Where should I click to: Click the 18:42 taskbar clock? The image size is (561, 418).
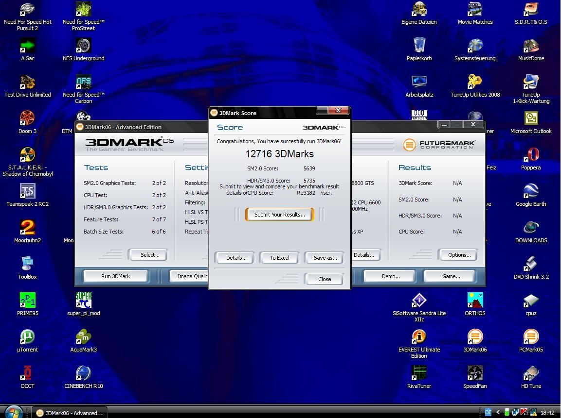(x=547, y=413)
